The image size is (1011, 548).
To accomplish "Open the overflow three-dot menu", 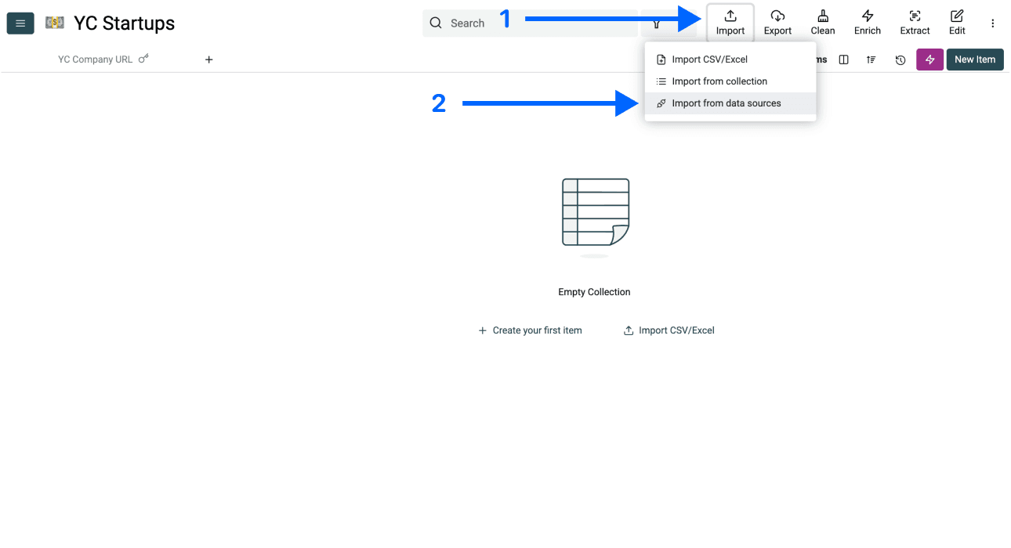I will coord(993,23).
